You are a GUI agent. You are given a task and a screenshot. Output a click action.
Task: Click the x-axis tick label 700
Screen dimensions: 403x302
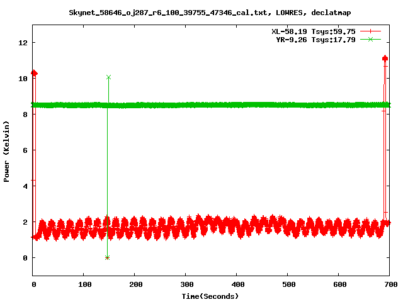pyautogui.click(x=390, y=284)
